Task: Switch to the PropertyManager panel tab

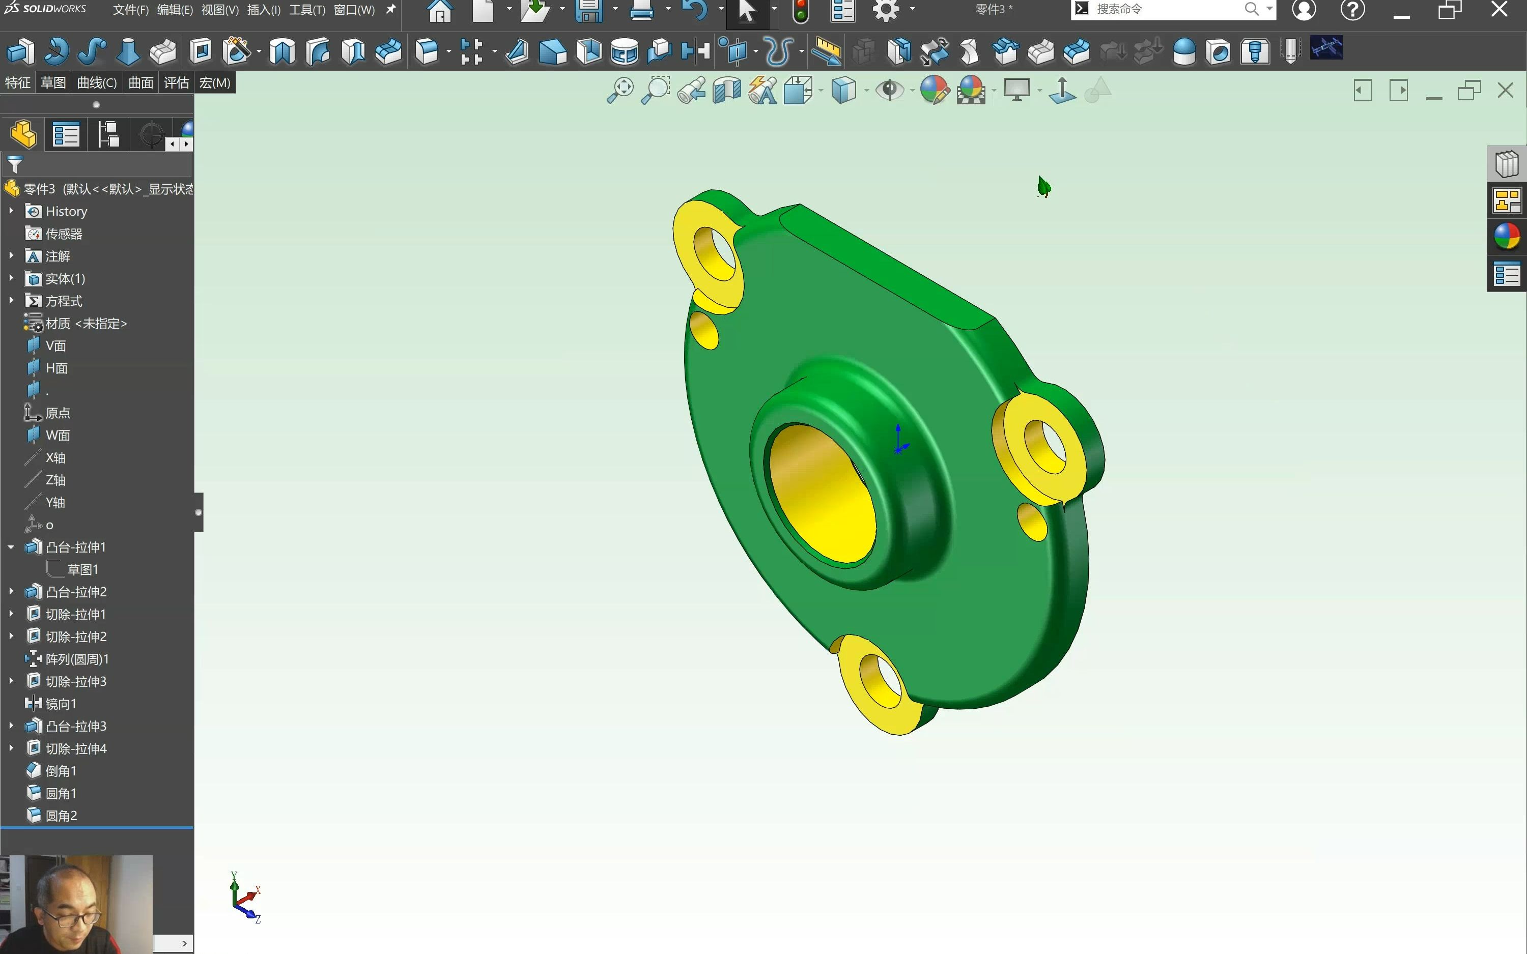Action: tap(66, 134)
